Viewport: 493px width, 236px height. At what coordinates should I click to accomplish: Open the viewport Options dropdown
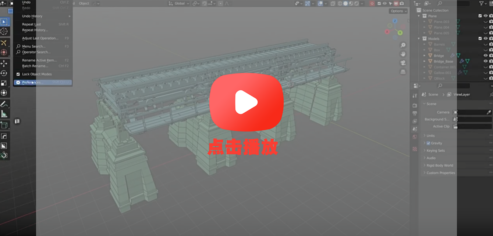[398, 11]
